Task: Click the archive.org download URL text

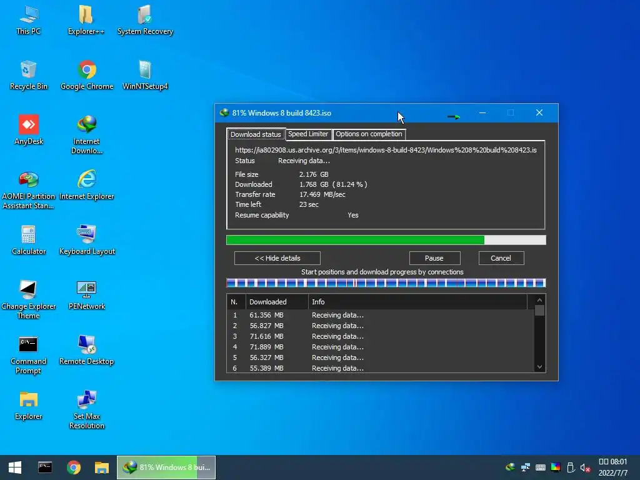Action: click(386, 150)
